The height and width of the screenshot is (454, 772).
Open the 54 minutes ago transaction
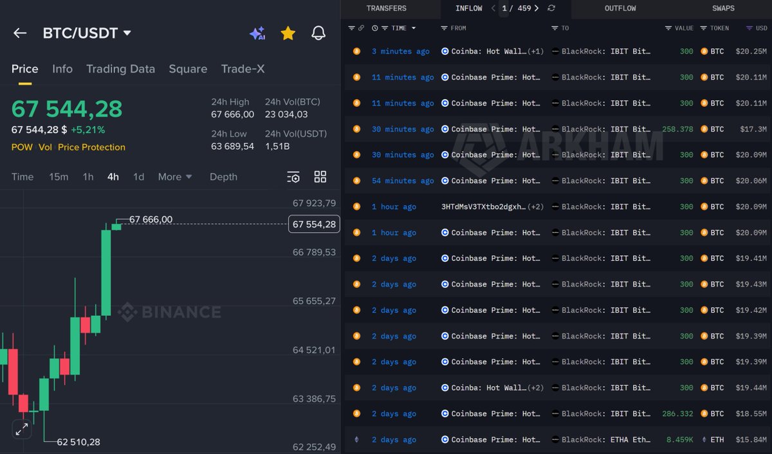point(403,181)
